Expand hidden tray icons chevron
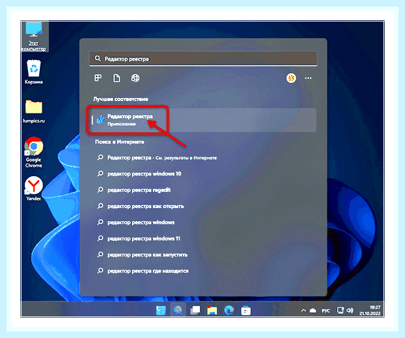Image resolution: width=405 pixels, height=338 pixels. point(304,311)
